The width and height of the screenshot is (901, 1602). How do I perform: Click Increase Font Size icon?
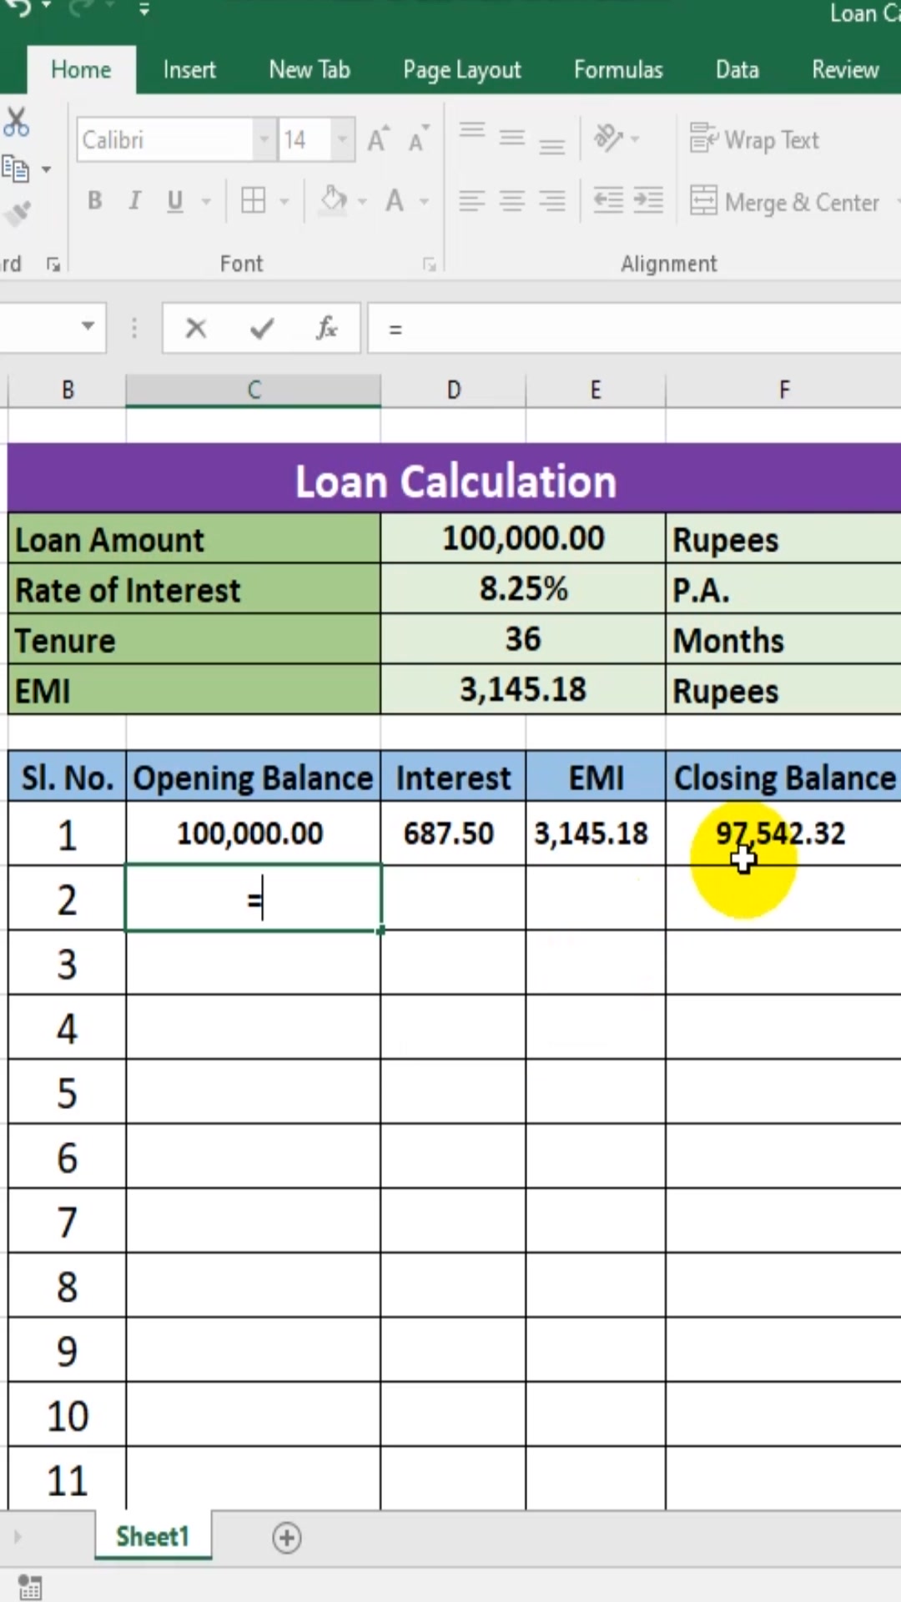coord(378,139)
